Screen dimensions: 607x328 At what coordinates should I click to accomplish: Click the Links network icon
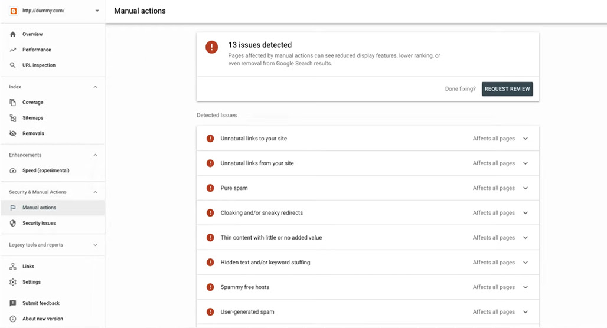tap(13, 266)
